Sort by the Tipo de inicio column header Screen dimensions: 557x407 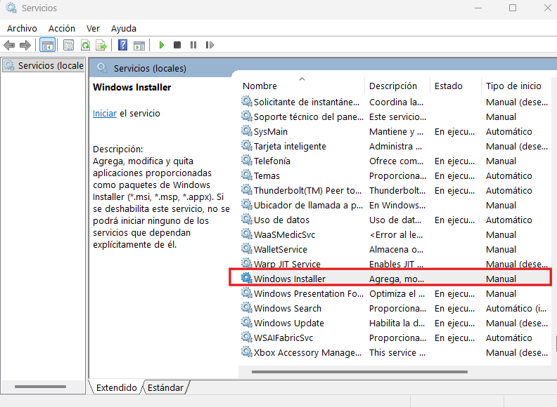[x=513, y=86]
